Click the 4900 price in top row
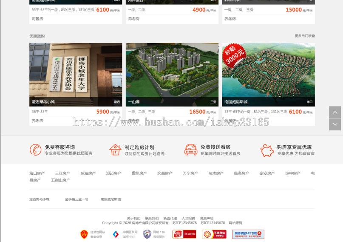 [199, 10]
